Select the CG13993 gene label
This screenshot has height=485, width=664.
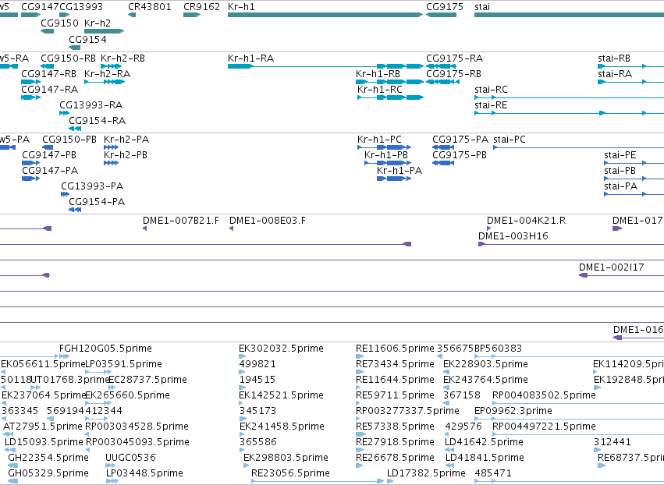click(81, 7)
